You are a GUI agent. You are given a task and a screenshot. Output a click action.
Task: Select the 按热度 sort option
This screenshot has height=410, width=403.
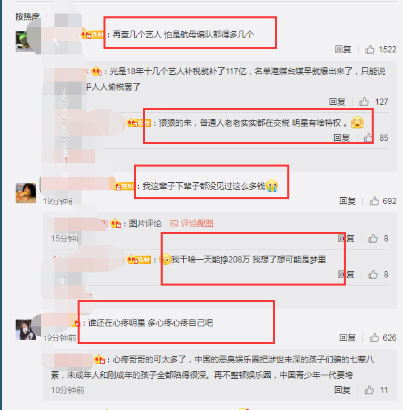(27, 16)
